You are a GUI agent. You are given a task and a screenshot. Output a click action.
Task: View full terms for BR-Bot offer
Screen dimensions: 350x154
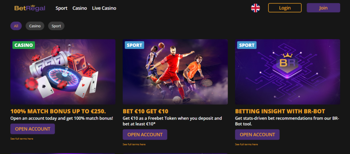(246, 144)
